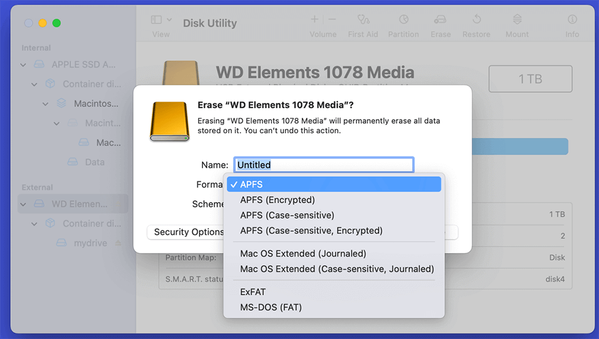Click the blue disk usage bar
The image size is (599, 339).
(x=520, y=146)
